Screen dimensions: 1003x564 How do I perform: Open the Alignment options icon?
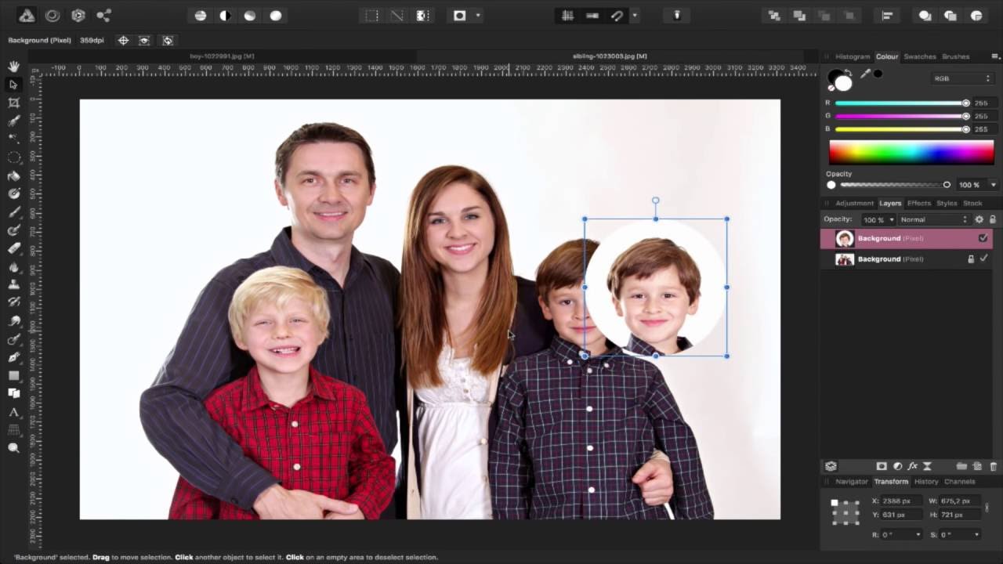887,16
